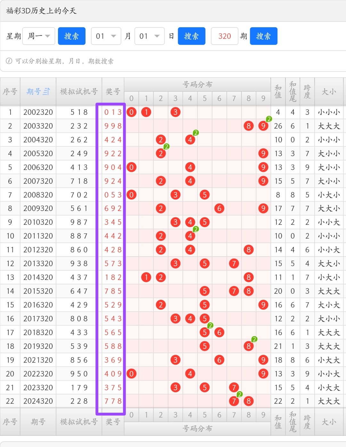Select issue 2020320... row 2021320 issue number

(x=38, y=360)
